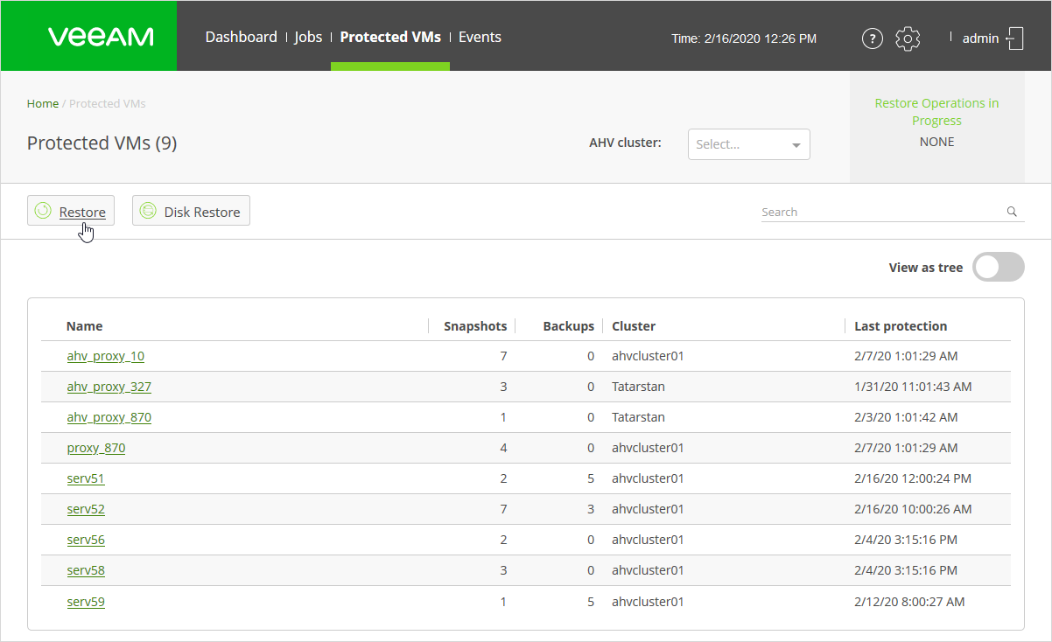Click in the Search field

coord(880,212)
